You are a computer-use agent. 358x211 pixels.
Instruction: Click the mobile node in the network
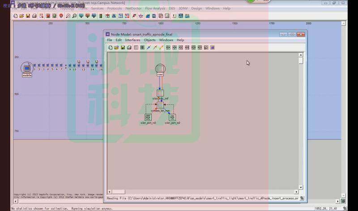click(x=27, y=68)
